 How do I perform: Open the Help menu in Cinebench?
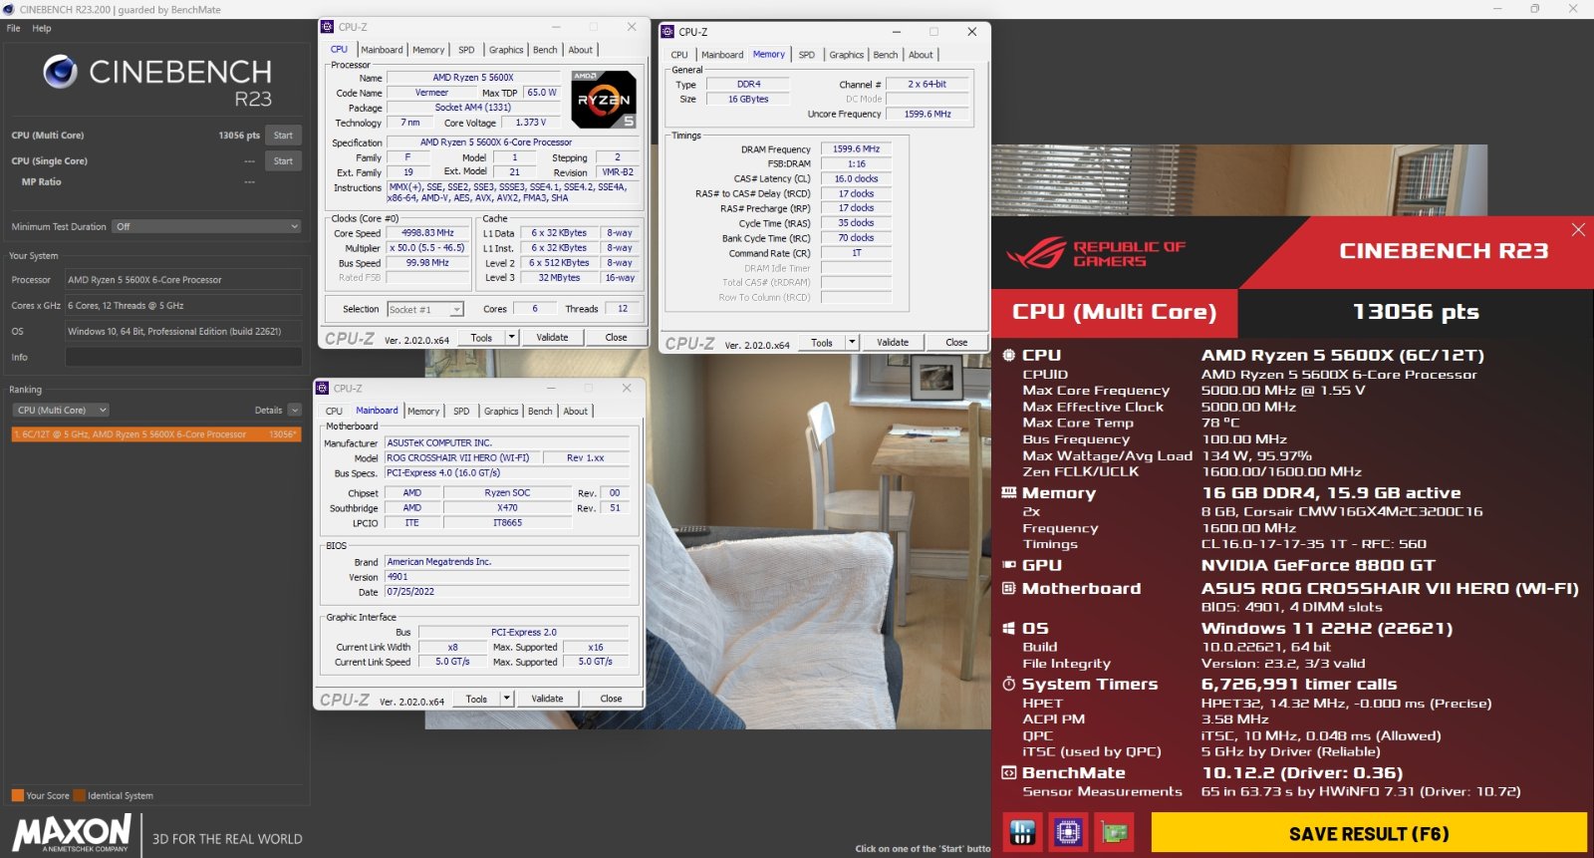(x=42, y=29)
